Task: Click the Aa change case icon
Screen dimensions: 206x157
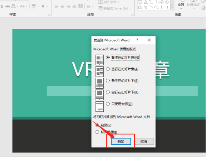Action: tap(22, 6)
